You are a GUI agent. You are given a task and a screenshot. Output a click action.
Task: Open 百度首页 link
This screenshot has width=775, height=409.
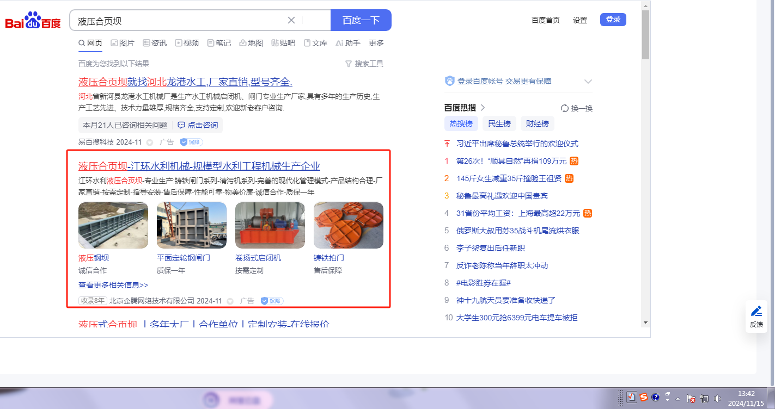point(546,20)
